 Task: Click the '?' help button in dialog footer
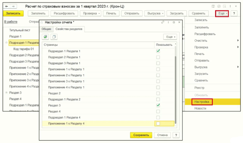point(176,135)
